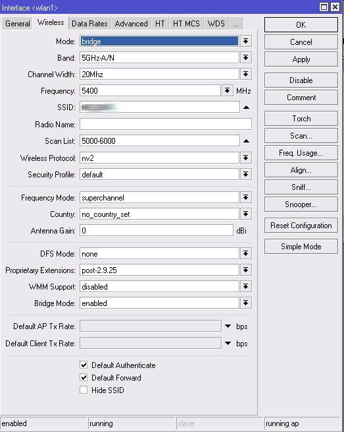Click into the Radio Name field
This screenshot has height=432, width=344.
coord(166,124)
